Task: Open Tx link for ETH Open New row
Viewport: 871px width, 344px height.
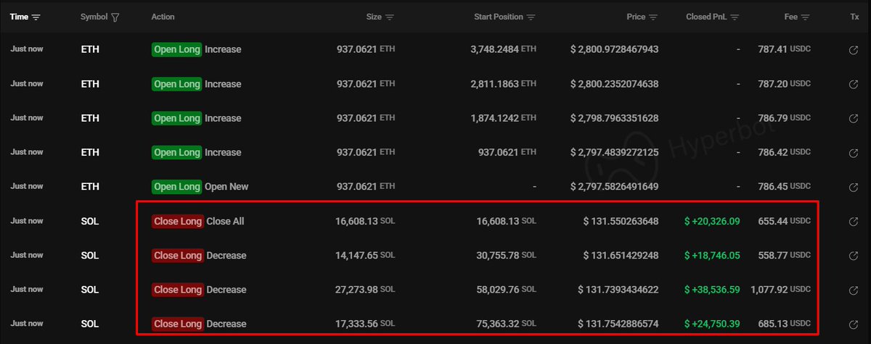Action: click(x=854, y=187)
